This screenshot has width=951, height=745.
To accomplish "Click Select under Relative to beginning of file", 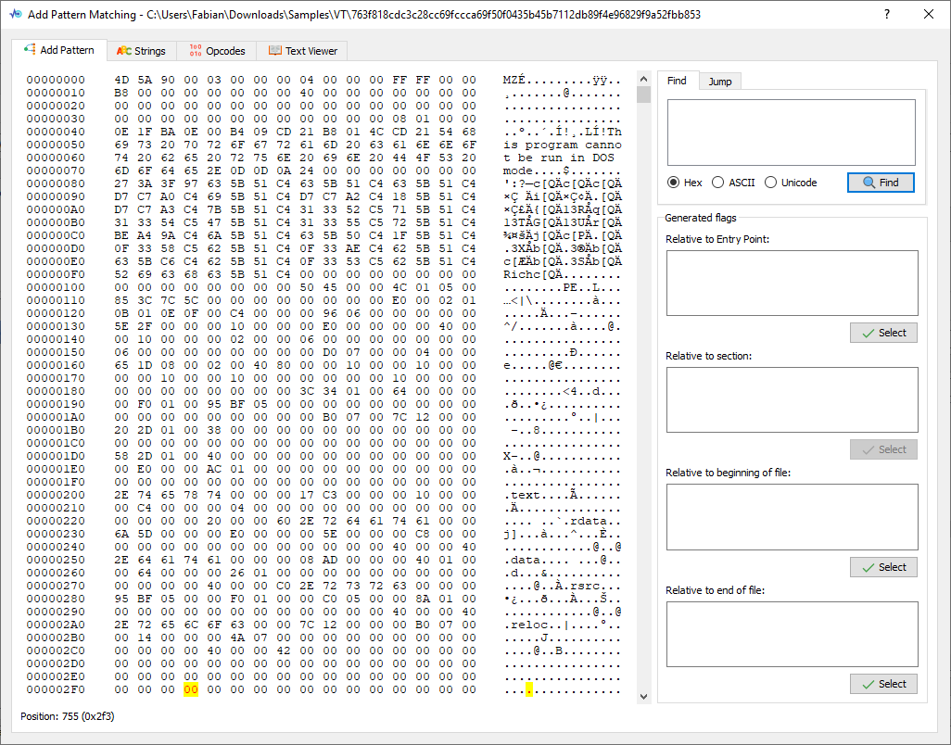I will click(x=883, y=567).
